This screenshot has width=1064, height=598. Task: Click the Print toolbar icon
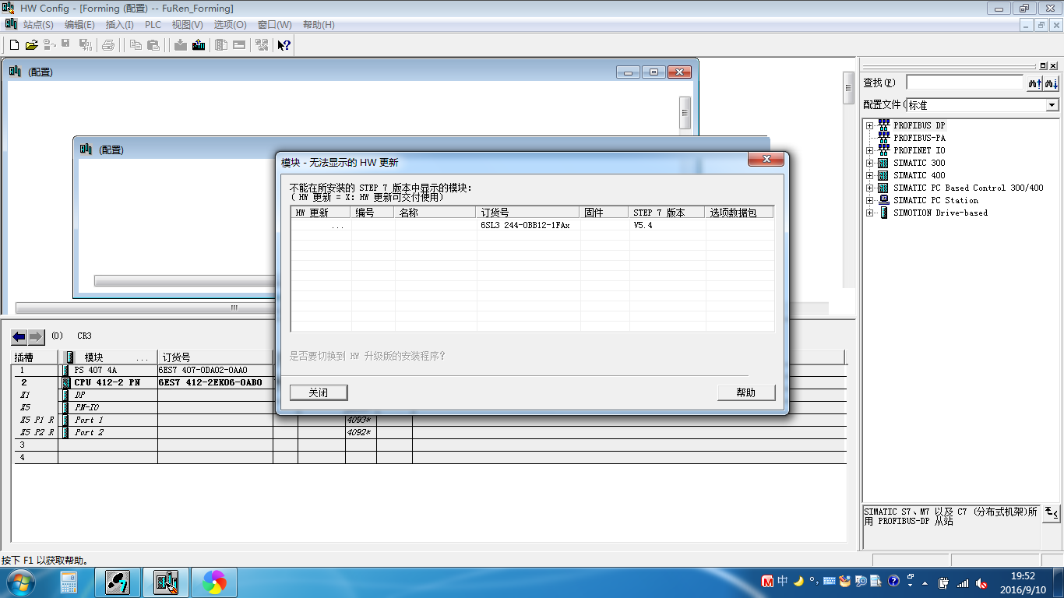coord(108,45)
